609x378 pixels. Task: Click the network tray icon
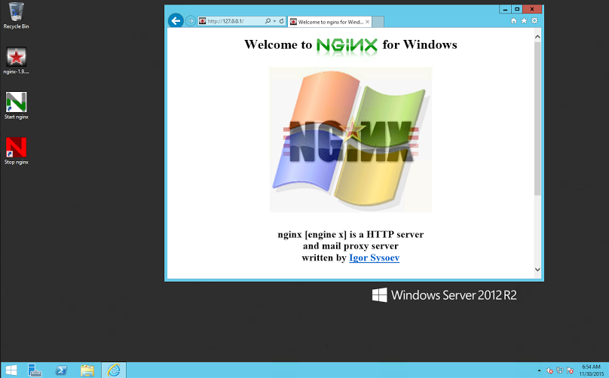pyautogui.click(x=560, y=370)
